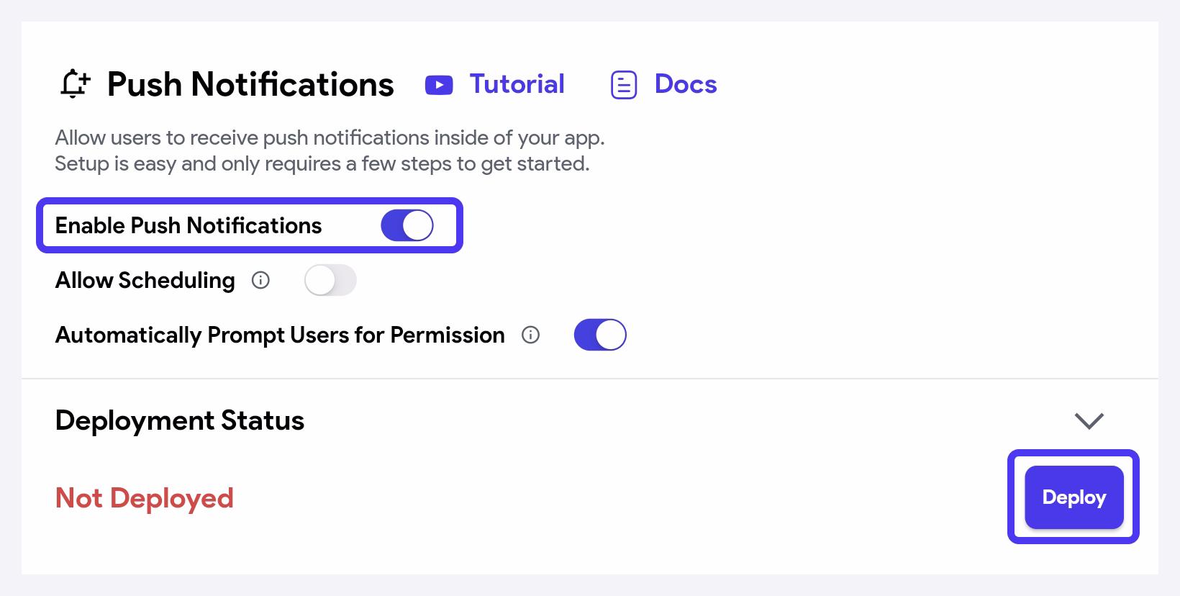
Task: Turn on the Allow Scheduling switch
Action: coord(330,280)
